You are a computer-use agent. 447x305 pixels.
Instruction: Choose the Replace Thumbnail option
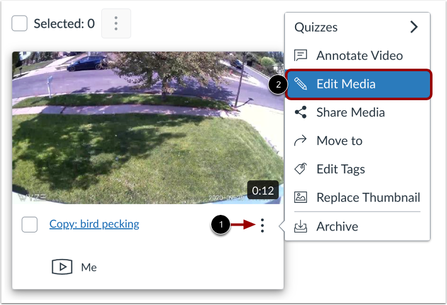pyautogui.click(x=357, y=197)
